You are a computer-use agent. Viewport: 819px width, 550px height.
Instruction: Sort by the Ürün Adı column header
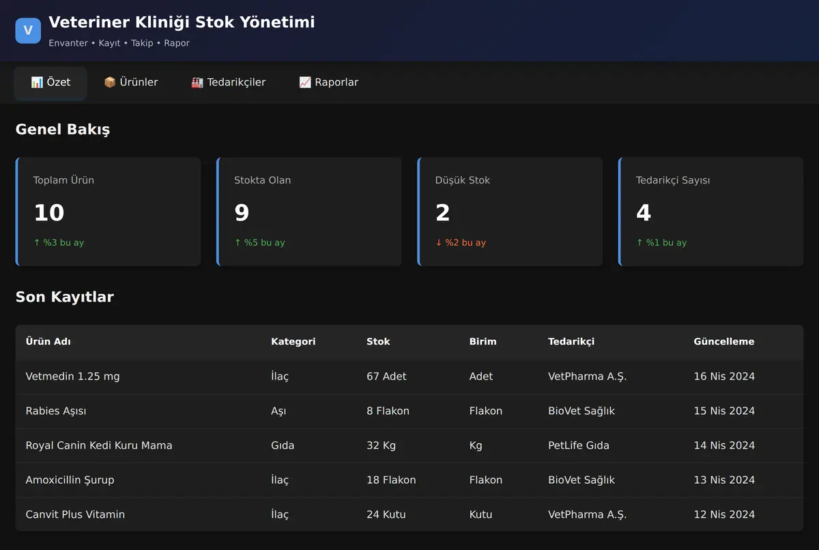click(x=48, y=342)
